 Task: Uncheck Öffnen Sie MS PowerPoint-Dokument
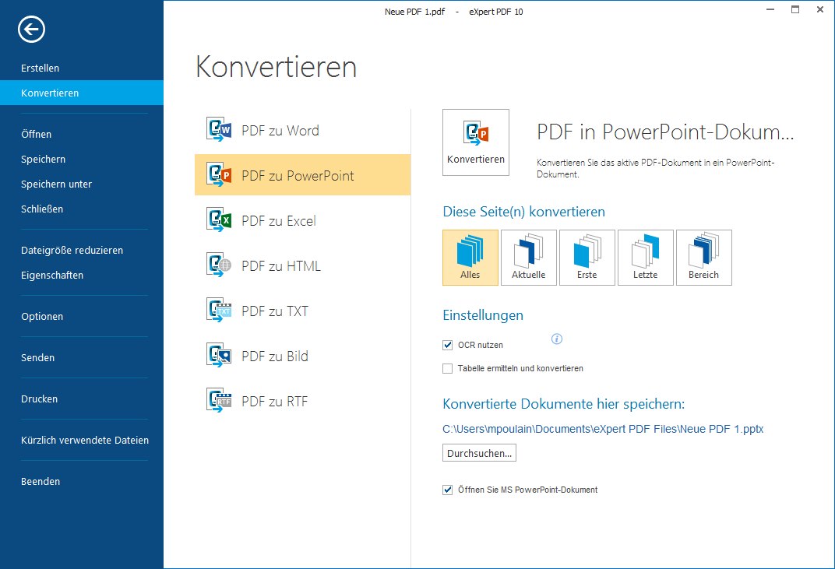coord(448,490)
